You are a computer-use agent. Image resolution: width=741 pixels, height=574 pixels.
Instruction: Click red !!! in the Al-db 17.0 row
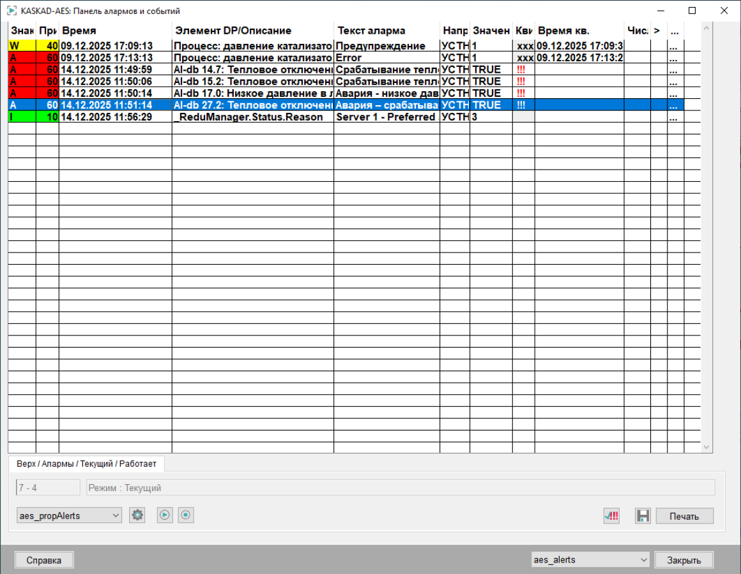[521, 93]
